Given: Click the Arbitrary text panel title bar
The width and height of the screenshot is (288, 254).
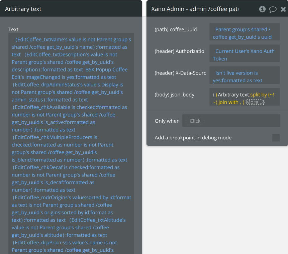Looking at the screenshot, I should click(71, 9).
